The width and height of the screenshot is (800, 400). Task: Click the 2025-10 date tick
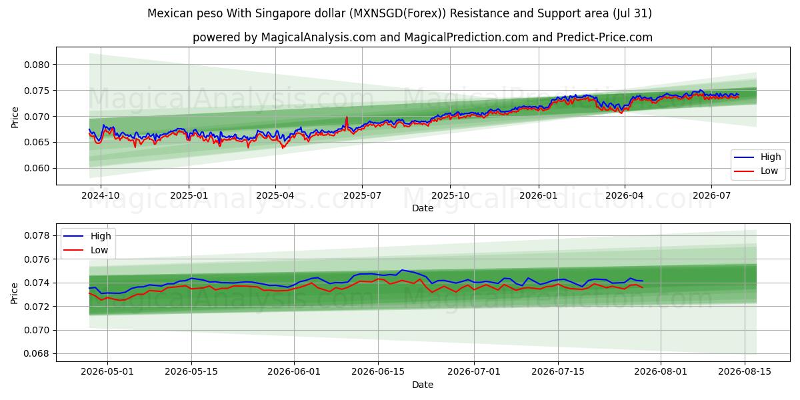[x=450, y=195]
